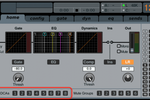The width and height of the screenshot is (150, 100).
Task: Assign channel to DCA 5
Action: click(x=44, y=93)
